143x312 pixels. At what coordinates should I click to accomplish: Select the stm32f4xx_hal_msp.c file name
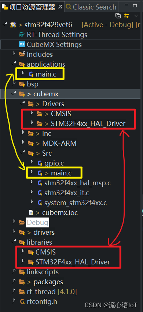tap(78, 183)
